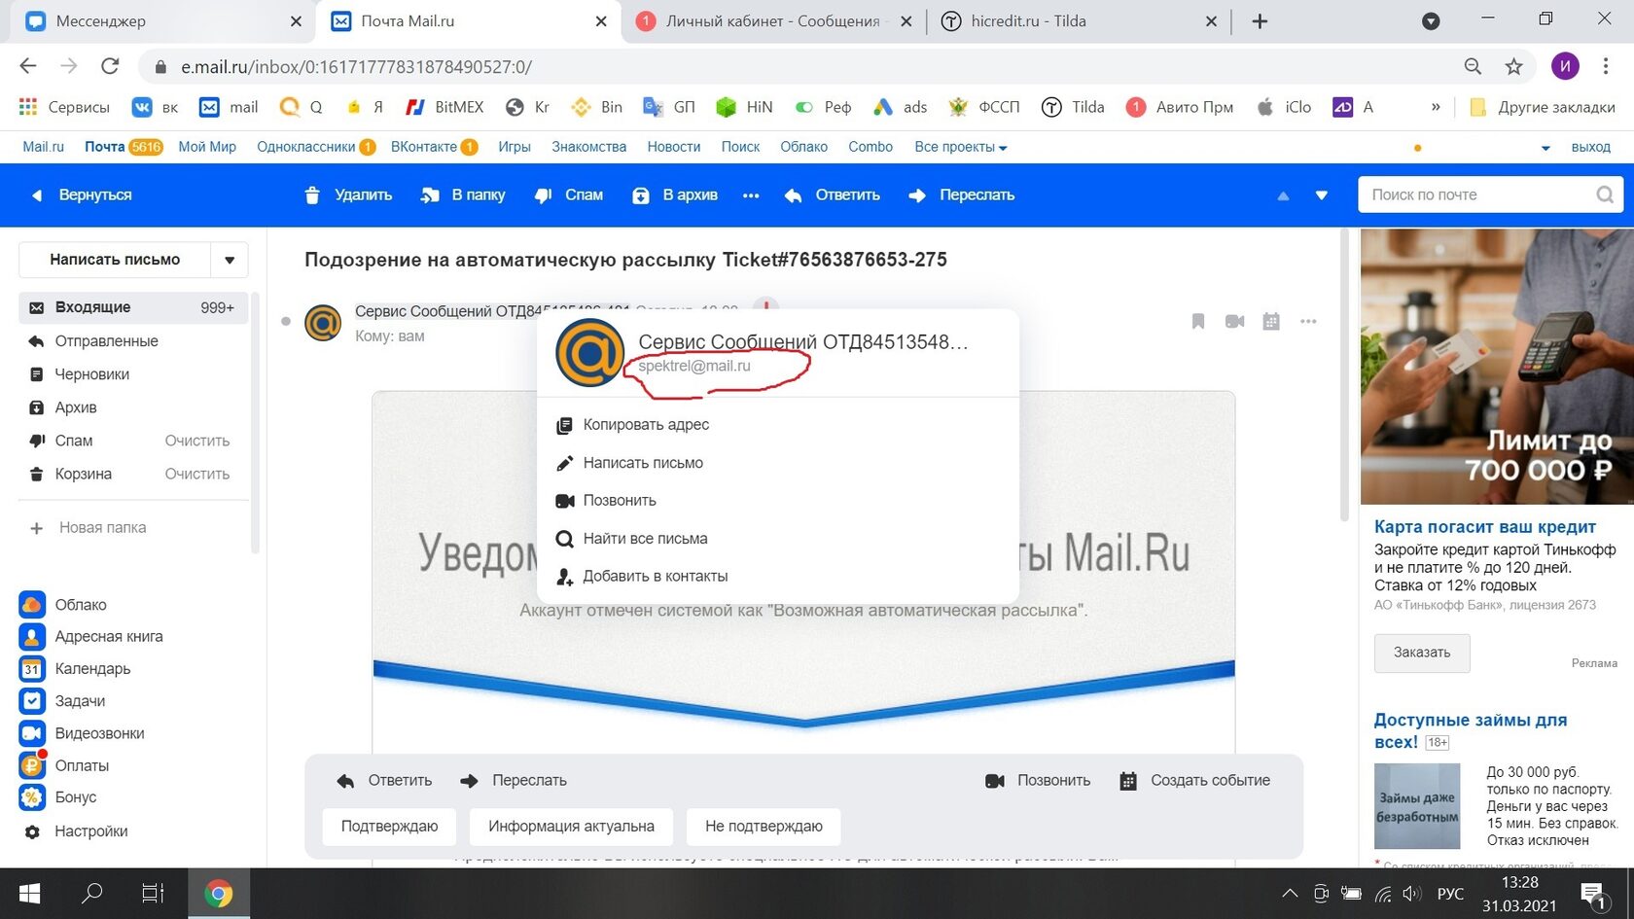
Task: Click Не подтверждаю quick reply
Action: [764, 827]
